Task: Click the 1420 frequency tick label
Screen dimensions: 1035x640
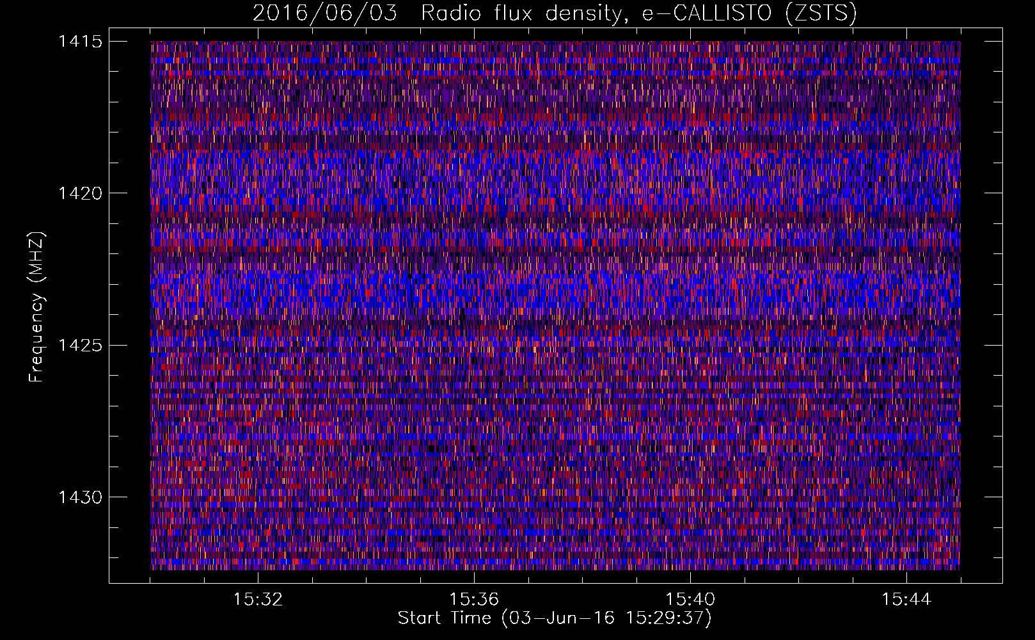Action: coord(81,193)
